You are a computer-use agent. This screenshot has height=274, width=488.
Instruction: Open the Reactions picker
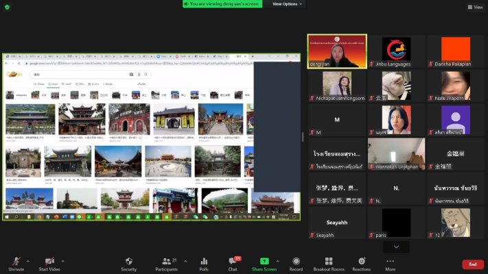[361, 264]
